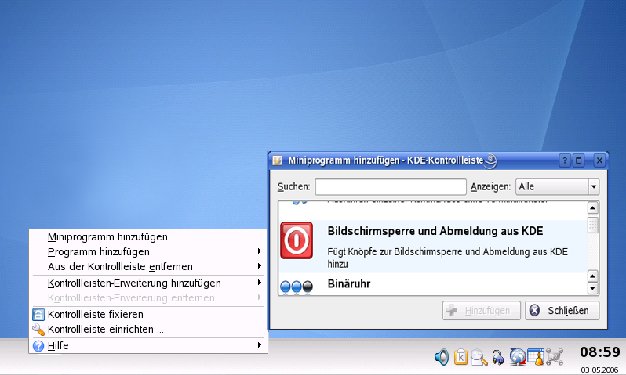
Task: Select Kontrollleiste fixieren menu entry
Action: point(147,315)
